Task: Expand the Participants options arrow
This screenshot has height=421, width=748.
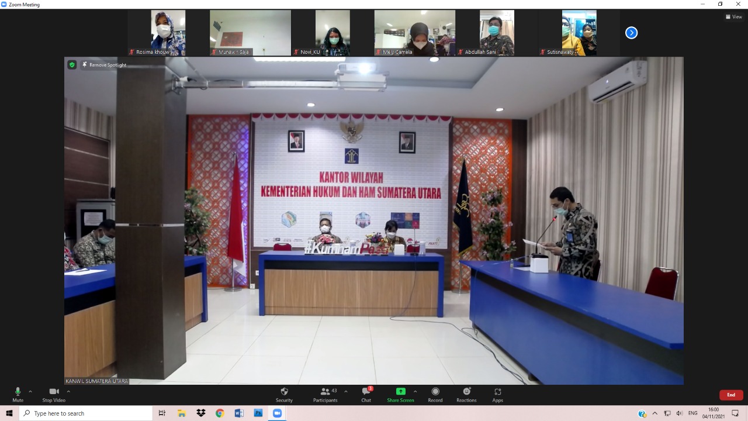Action: (x=346, y=392)
